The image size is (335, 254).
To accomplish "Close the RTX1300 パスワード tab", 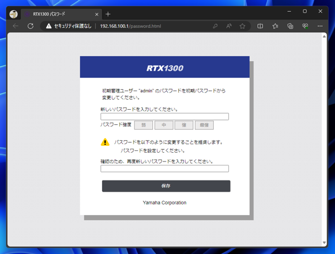I will tap(97, 14).
